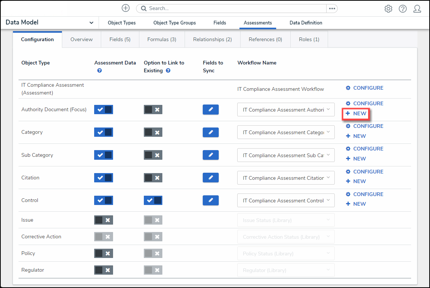Click the plus create-new icon beside search
This screenshot has width=430, height=288.
(x=126, y=8)
